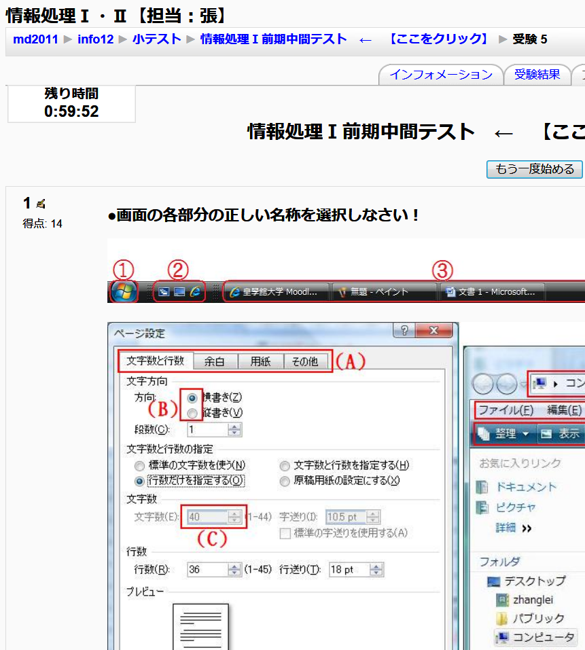This screenshot has width=585, height=650.
Task: Follow the 小テスト breadcrumb link
Action: pos(156,39)
